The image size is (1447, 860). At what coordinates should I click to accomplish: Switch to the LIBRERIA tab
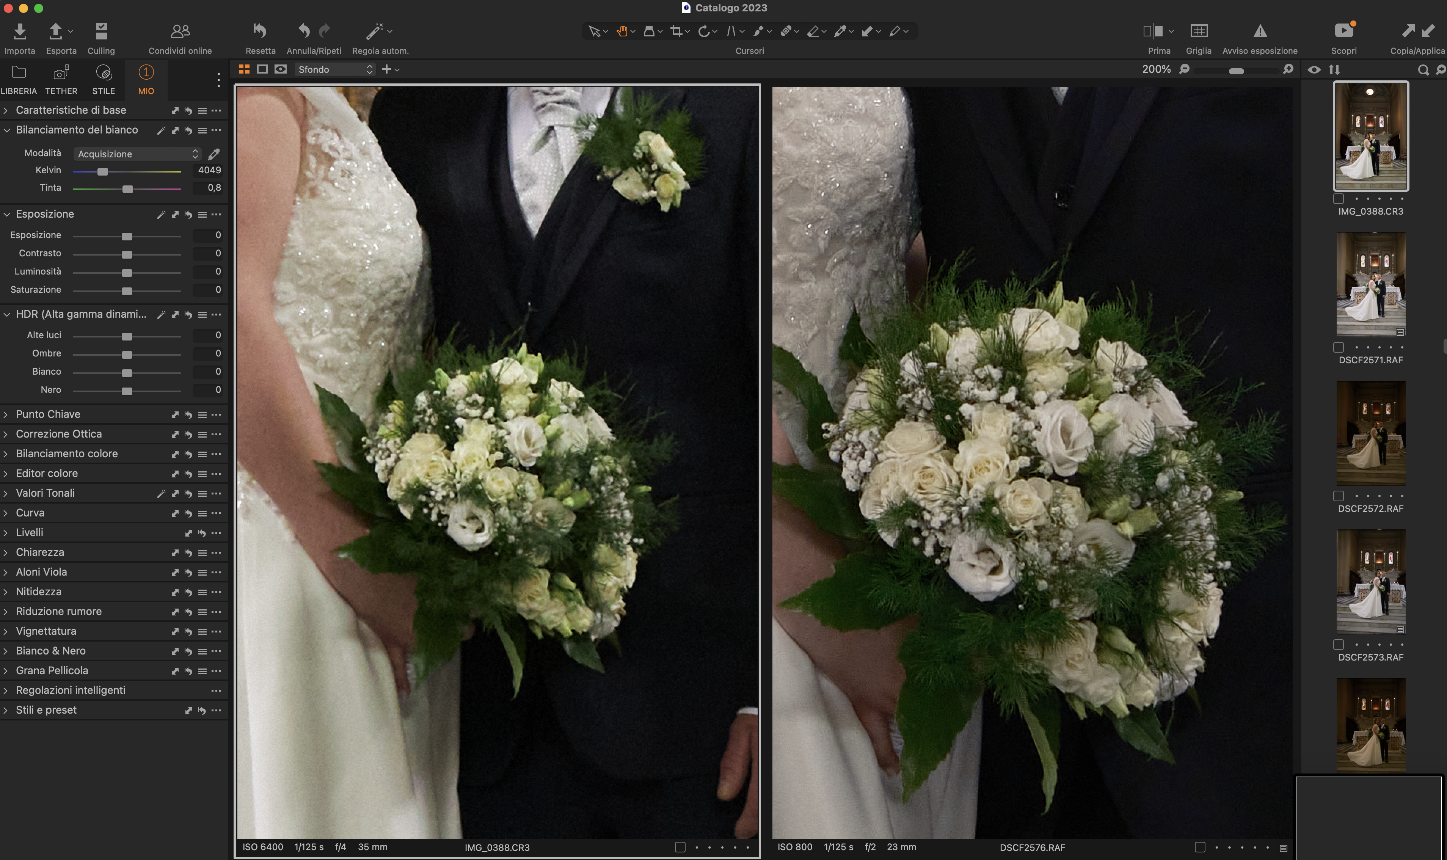19,80
